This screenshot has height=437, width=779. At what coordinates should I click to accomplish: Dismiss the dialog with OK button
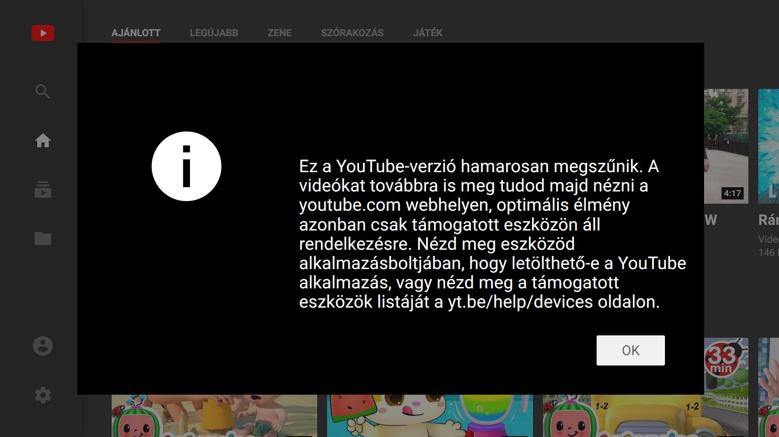click(x=631, y=350)
